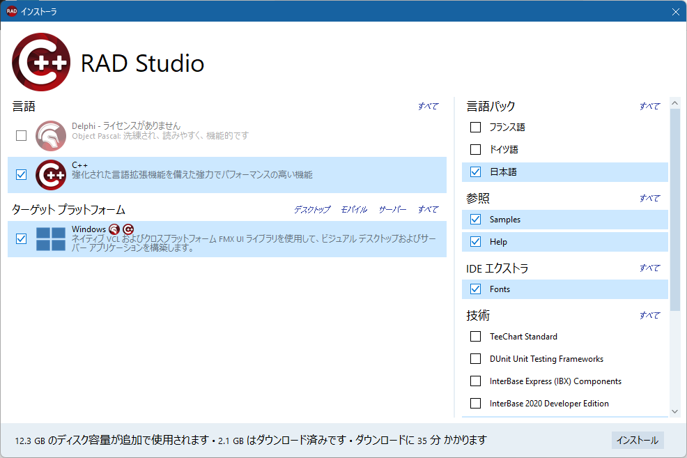Check the ドイツ語 language pack

point(475,149)
